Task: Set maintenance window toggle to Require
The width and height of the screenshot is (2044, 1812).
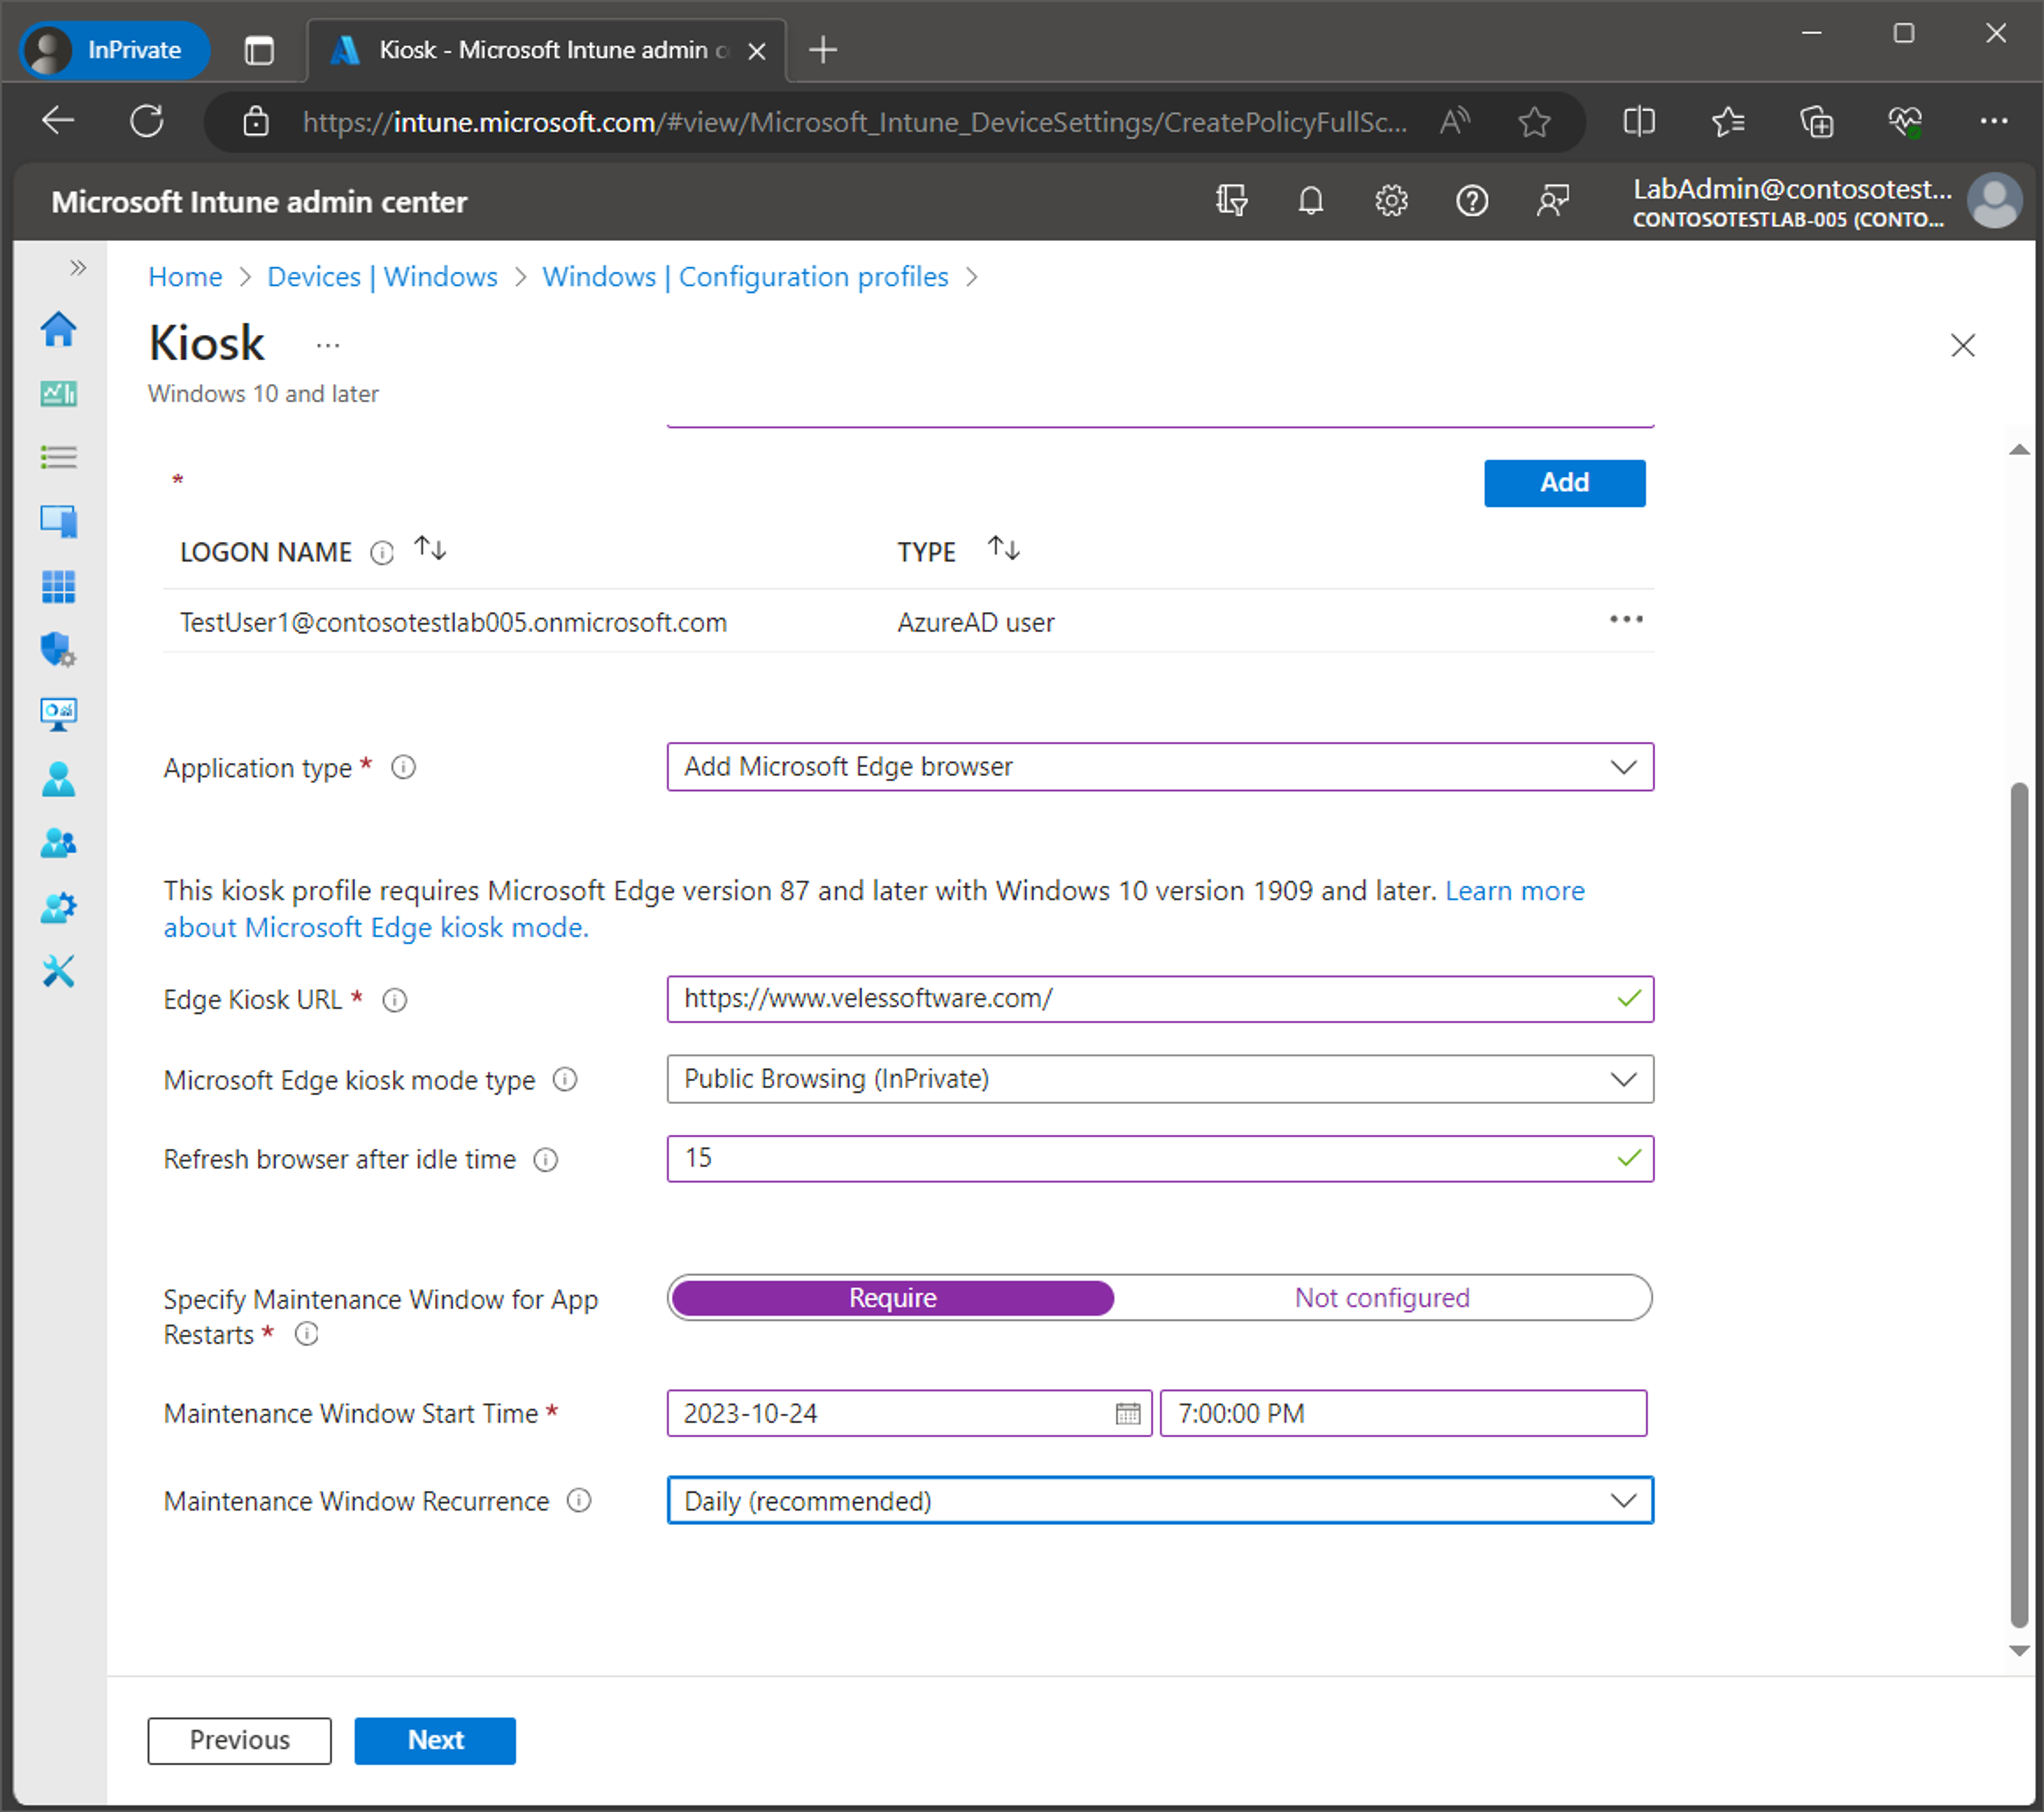Action: point(892,1298)
